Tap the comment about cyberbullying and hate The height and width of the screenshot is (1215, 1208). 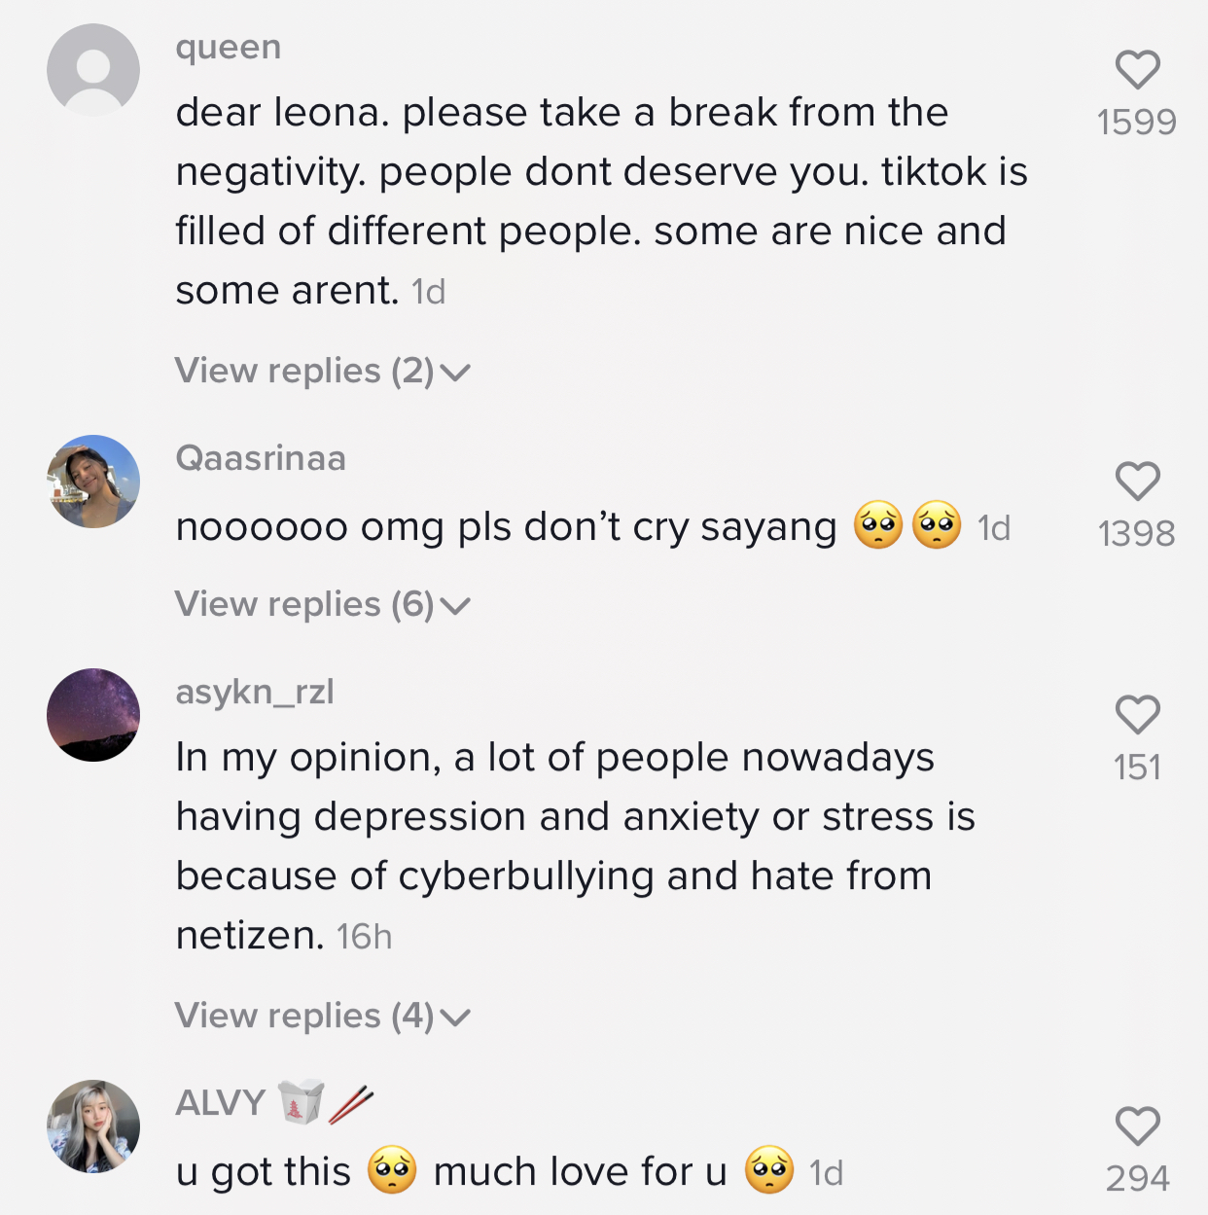(x=574, y=846)
